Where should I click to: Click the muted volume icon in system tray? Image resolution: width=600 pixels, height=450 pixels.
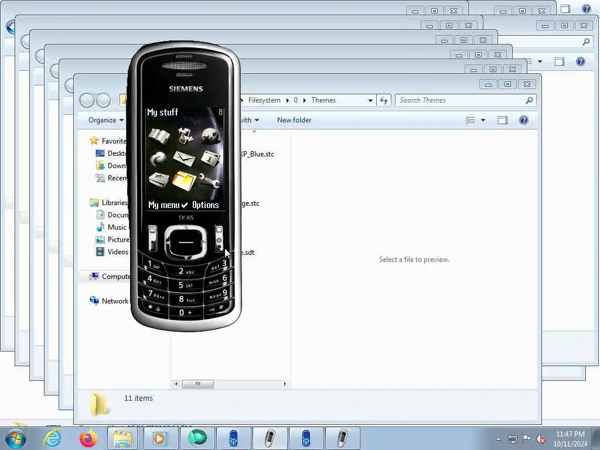[541, 439]
